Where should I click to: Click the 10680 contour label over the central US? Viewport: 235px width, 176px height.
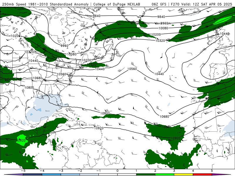coord(38,78)
